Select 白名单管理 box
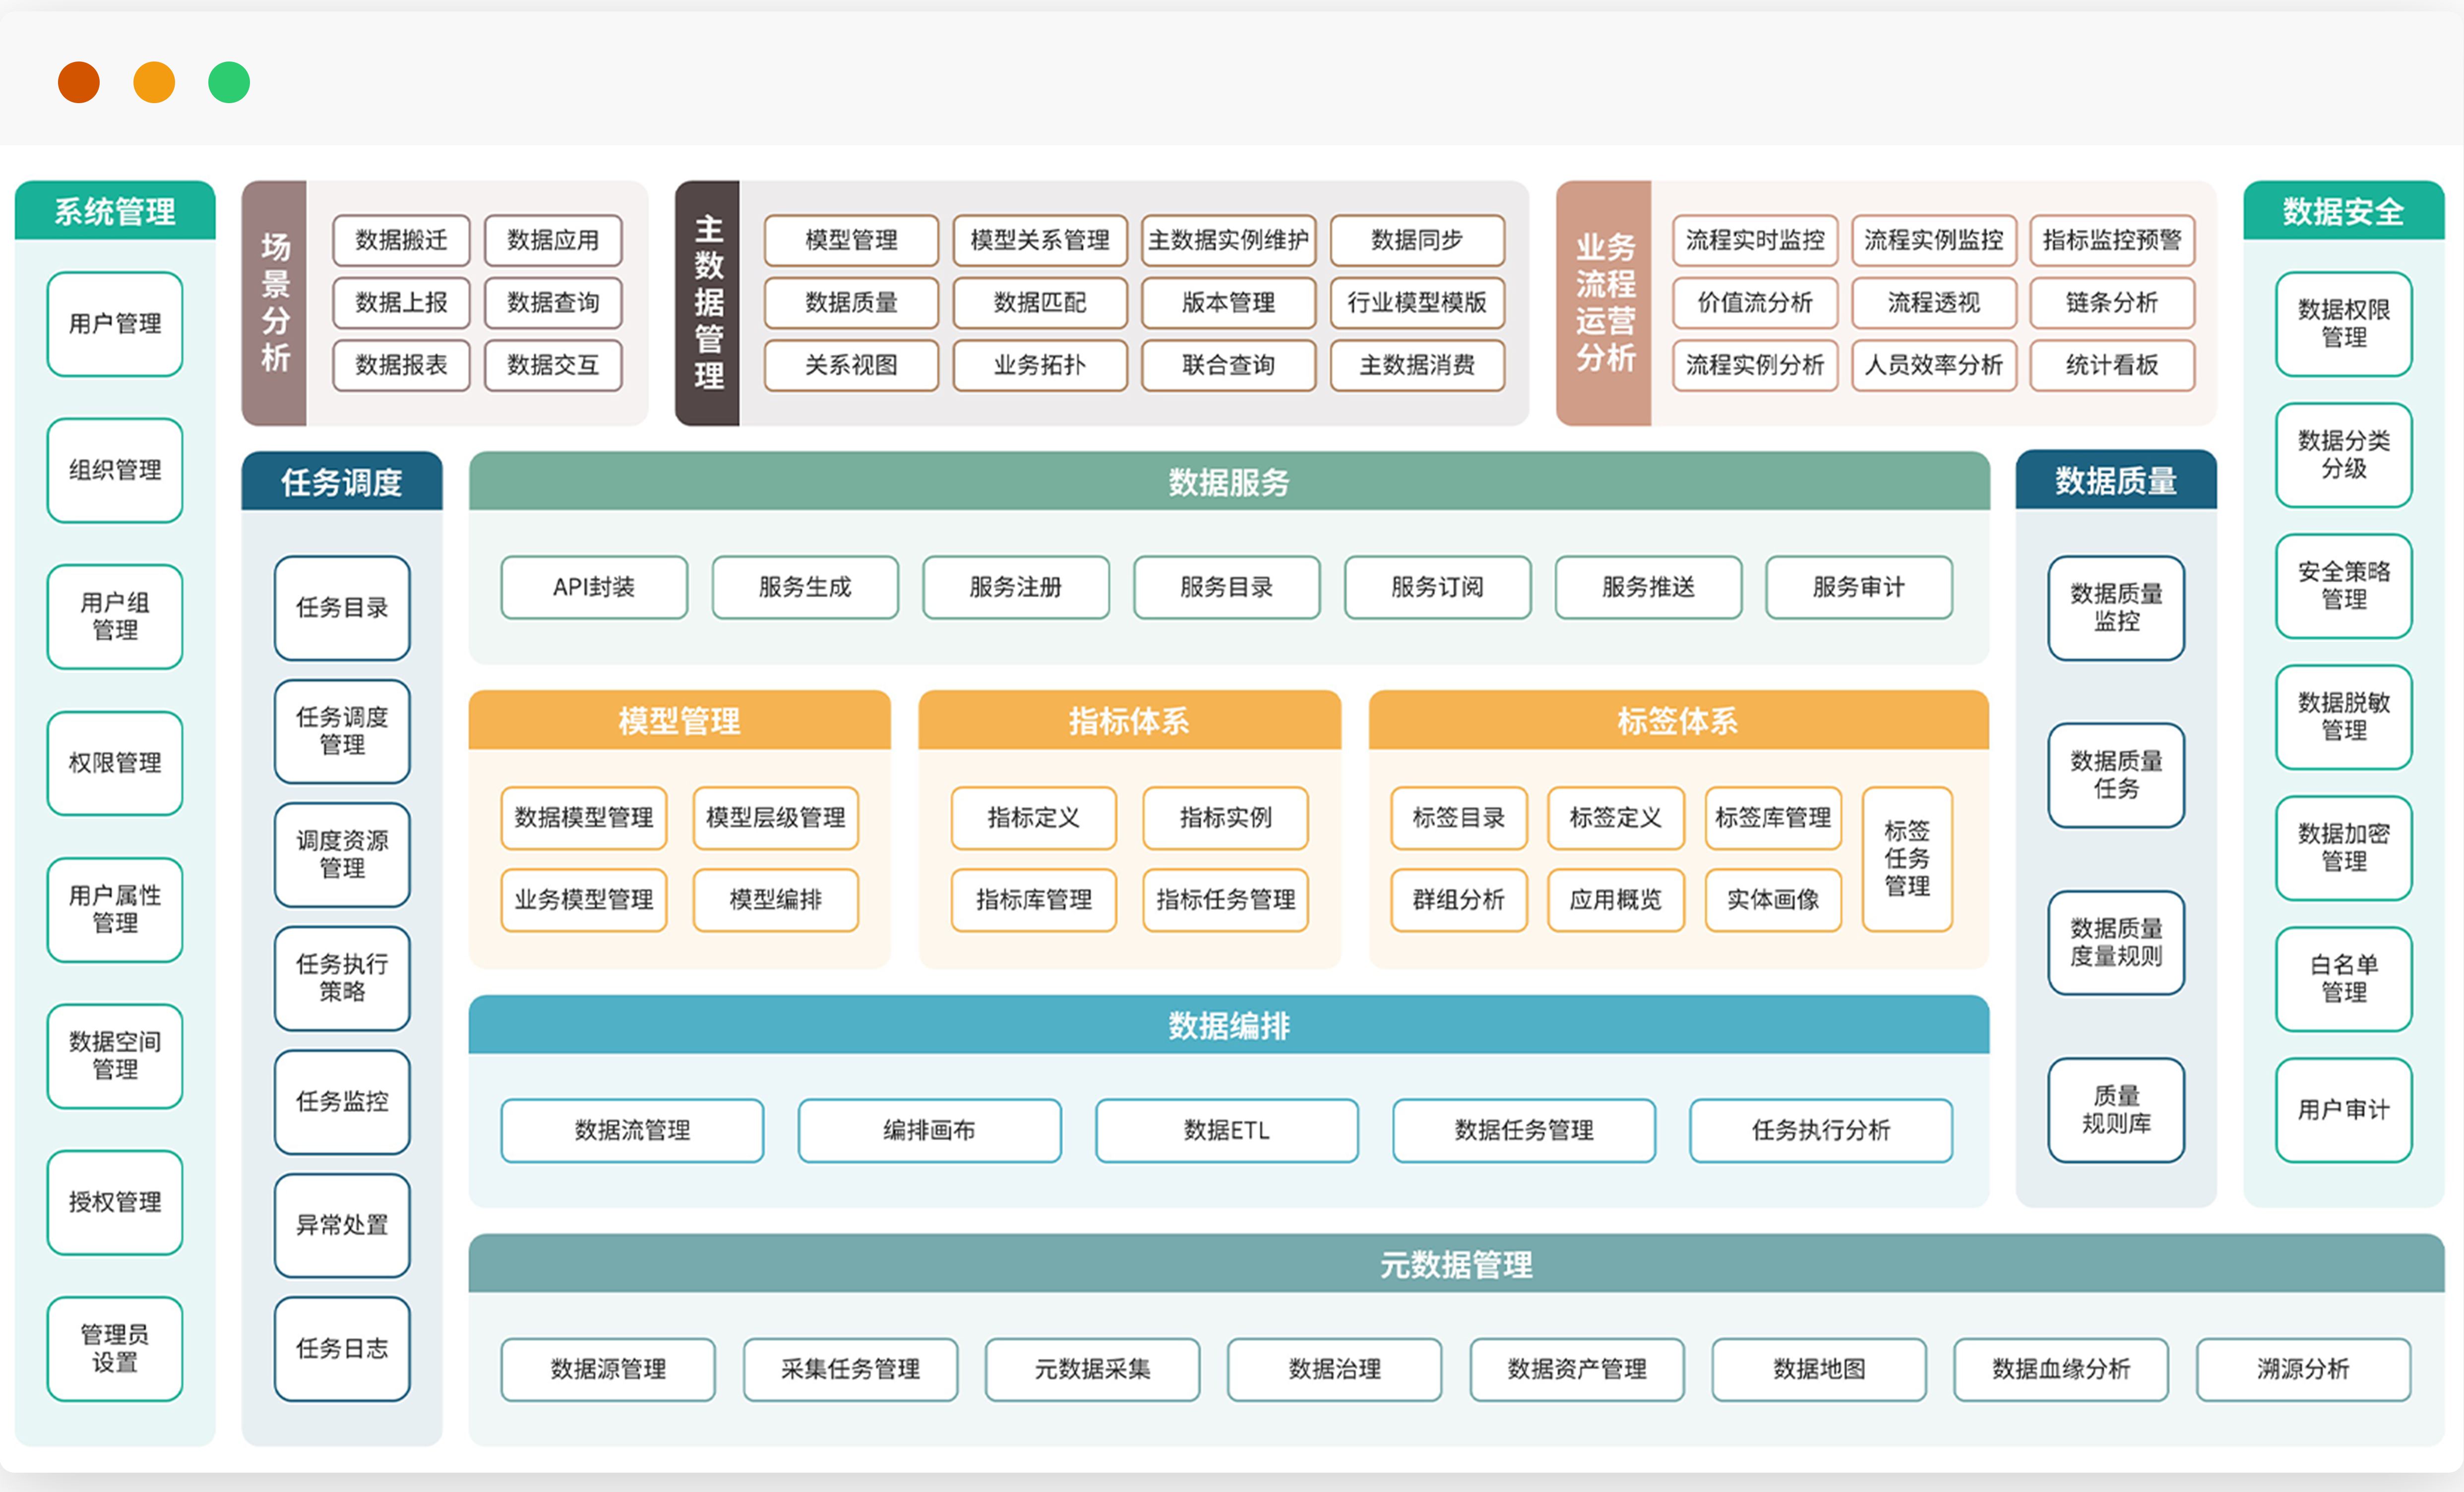 (2343, 979)
